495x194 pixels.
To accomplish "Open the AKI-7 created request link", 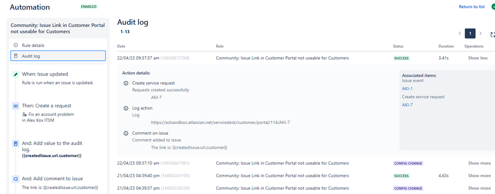I will pos(407,105).
